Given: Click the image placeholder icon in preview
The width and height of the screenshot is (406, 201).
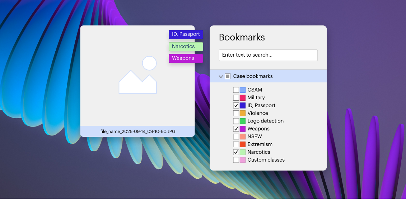Looking at the screenshot, I should pyautogui.click(x=137, y=75).
